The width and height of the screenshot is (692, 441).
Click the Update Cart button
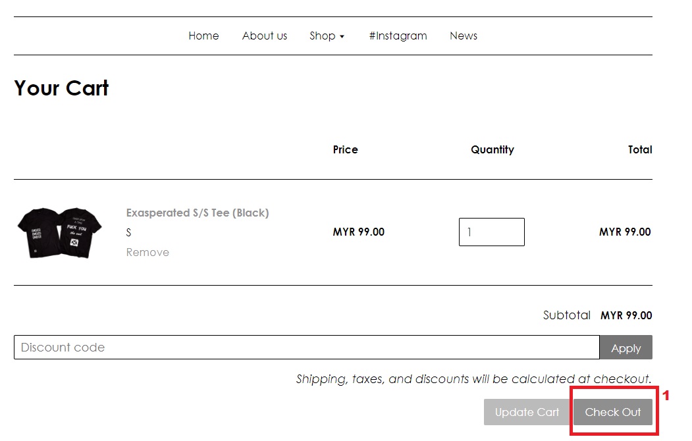527,412
